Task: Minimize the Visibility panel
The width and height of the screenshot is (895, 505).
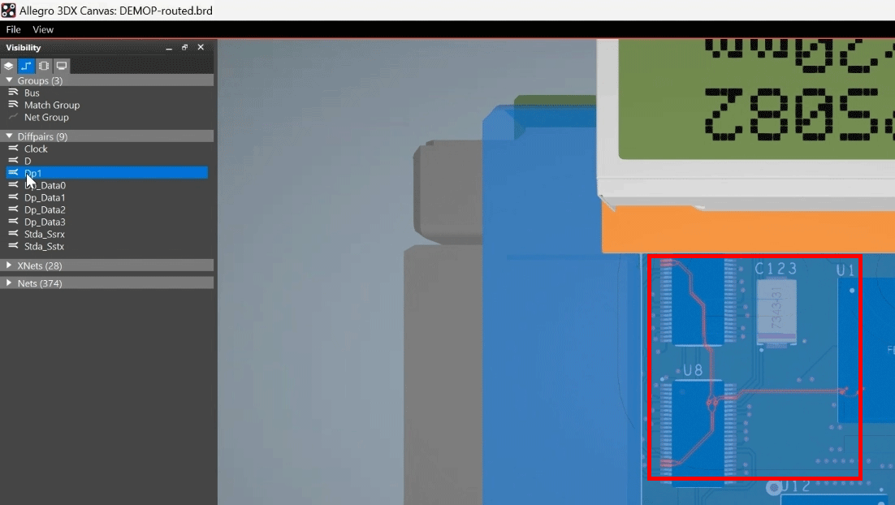Action: (169, 48)
